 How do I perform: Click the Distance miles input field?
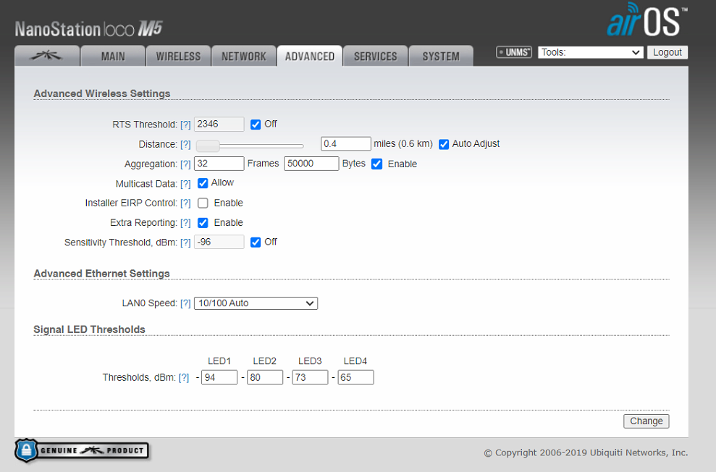(x=345, y=144)
